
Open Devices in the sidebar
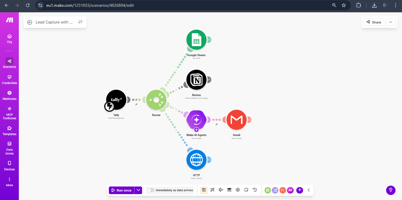tap(9, 166)
